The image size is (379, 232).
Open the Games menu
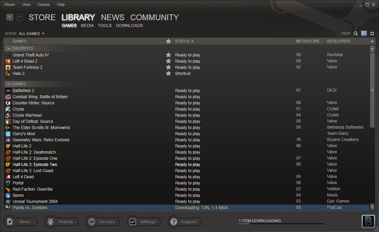point(43,4)
